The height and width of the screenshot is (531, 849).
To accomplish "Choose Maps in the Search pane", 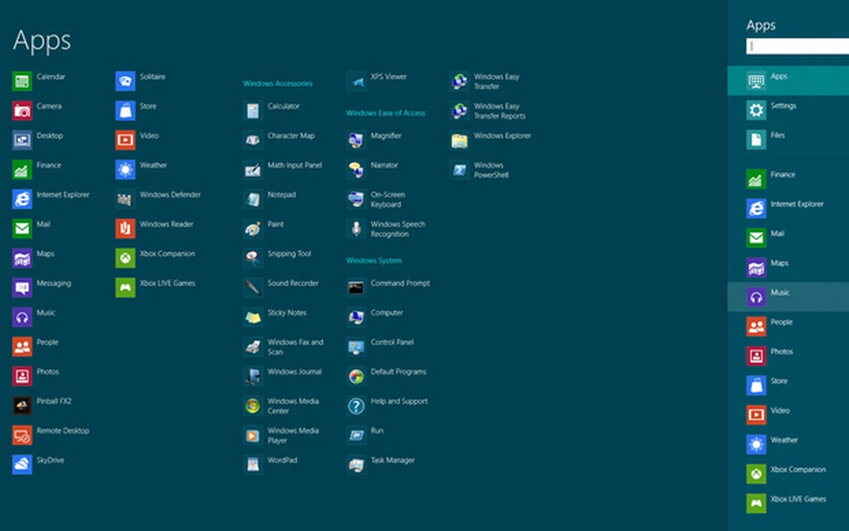I will tap(788, 267).
